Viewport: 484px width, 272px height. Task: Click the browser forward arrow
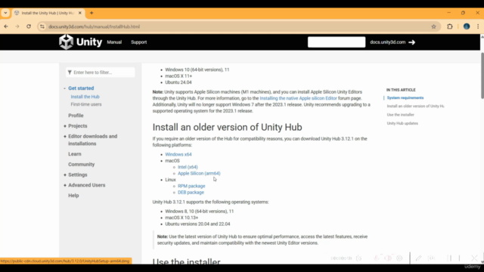click(x=17, y=26)
